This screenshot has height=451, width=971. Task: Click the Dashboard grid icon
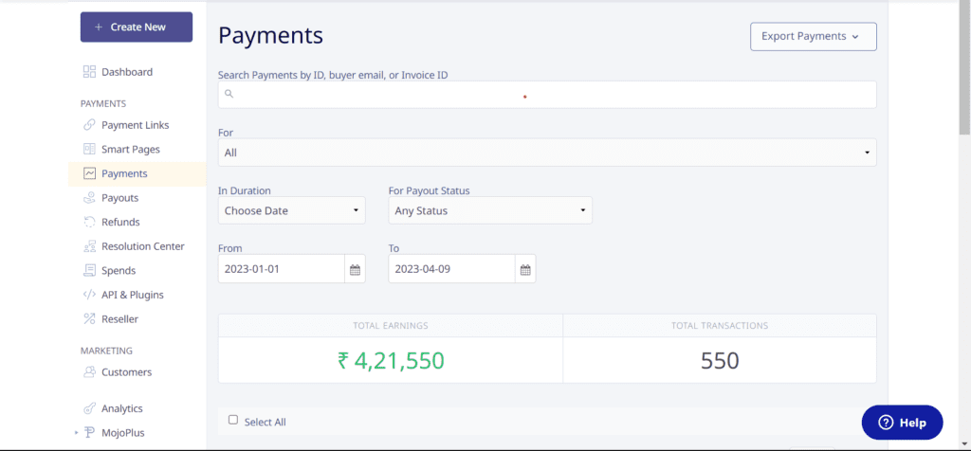coord(89,72)
